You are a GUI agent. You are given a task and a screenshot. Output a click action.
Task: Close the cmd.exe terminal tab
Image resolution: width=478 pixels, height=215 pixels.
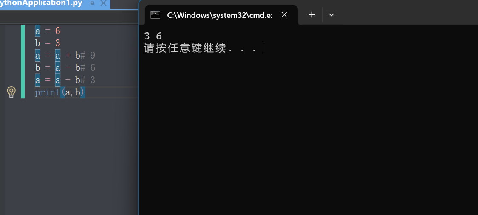pyautogui.click(x=284, y=14)
